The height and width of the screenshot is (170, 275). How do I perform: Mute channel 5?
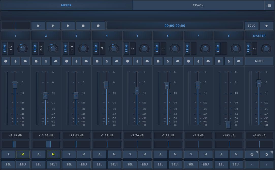pyautogui.click(x=145, y=155)
